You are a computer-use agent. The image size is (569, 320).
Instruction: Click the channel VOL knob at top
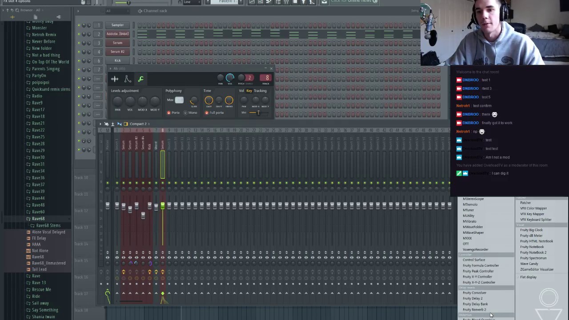point(230,78)
